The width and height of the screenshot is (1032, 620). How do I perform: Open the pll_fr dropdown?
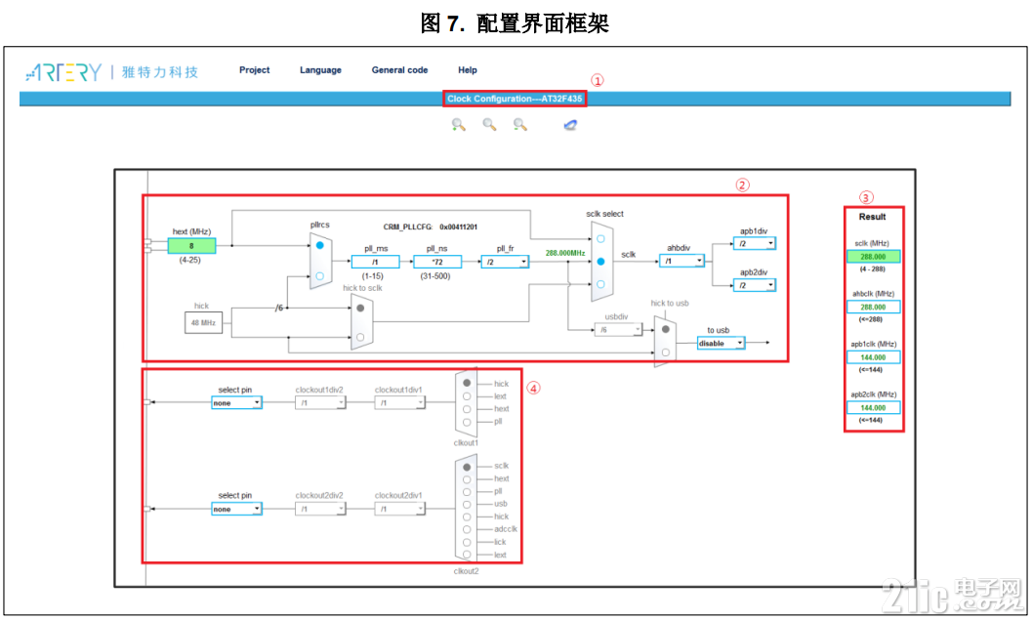[505, 262]
